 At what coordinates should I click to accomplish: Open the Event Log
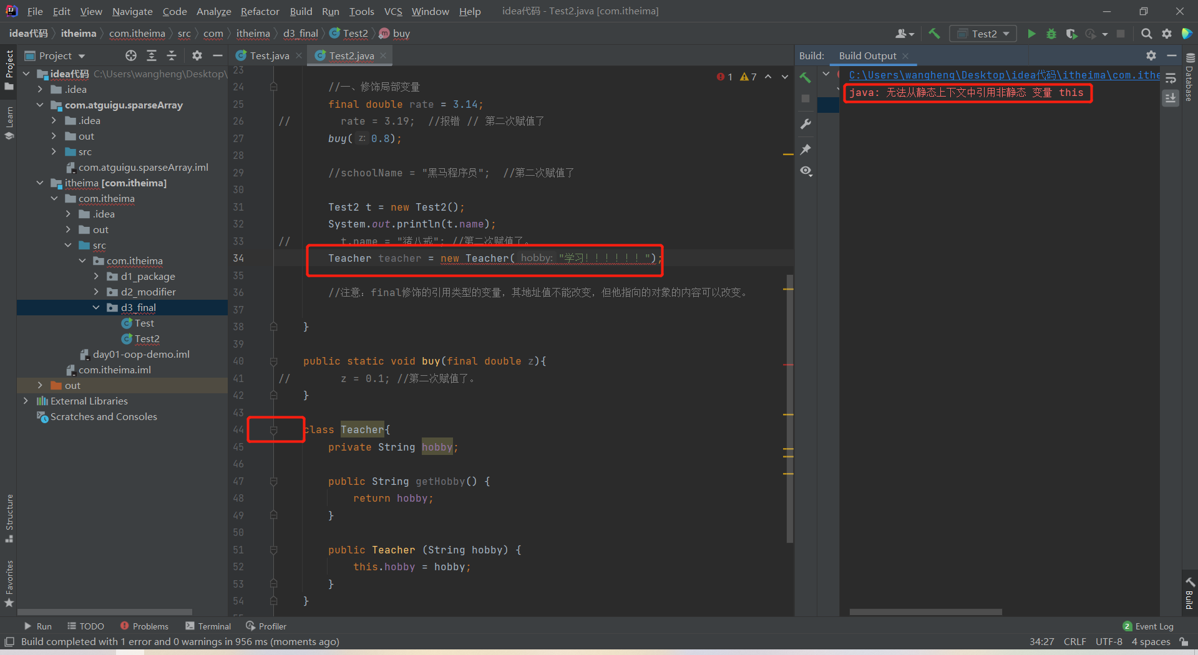coord(1148,626)
